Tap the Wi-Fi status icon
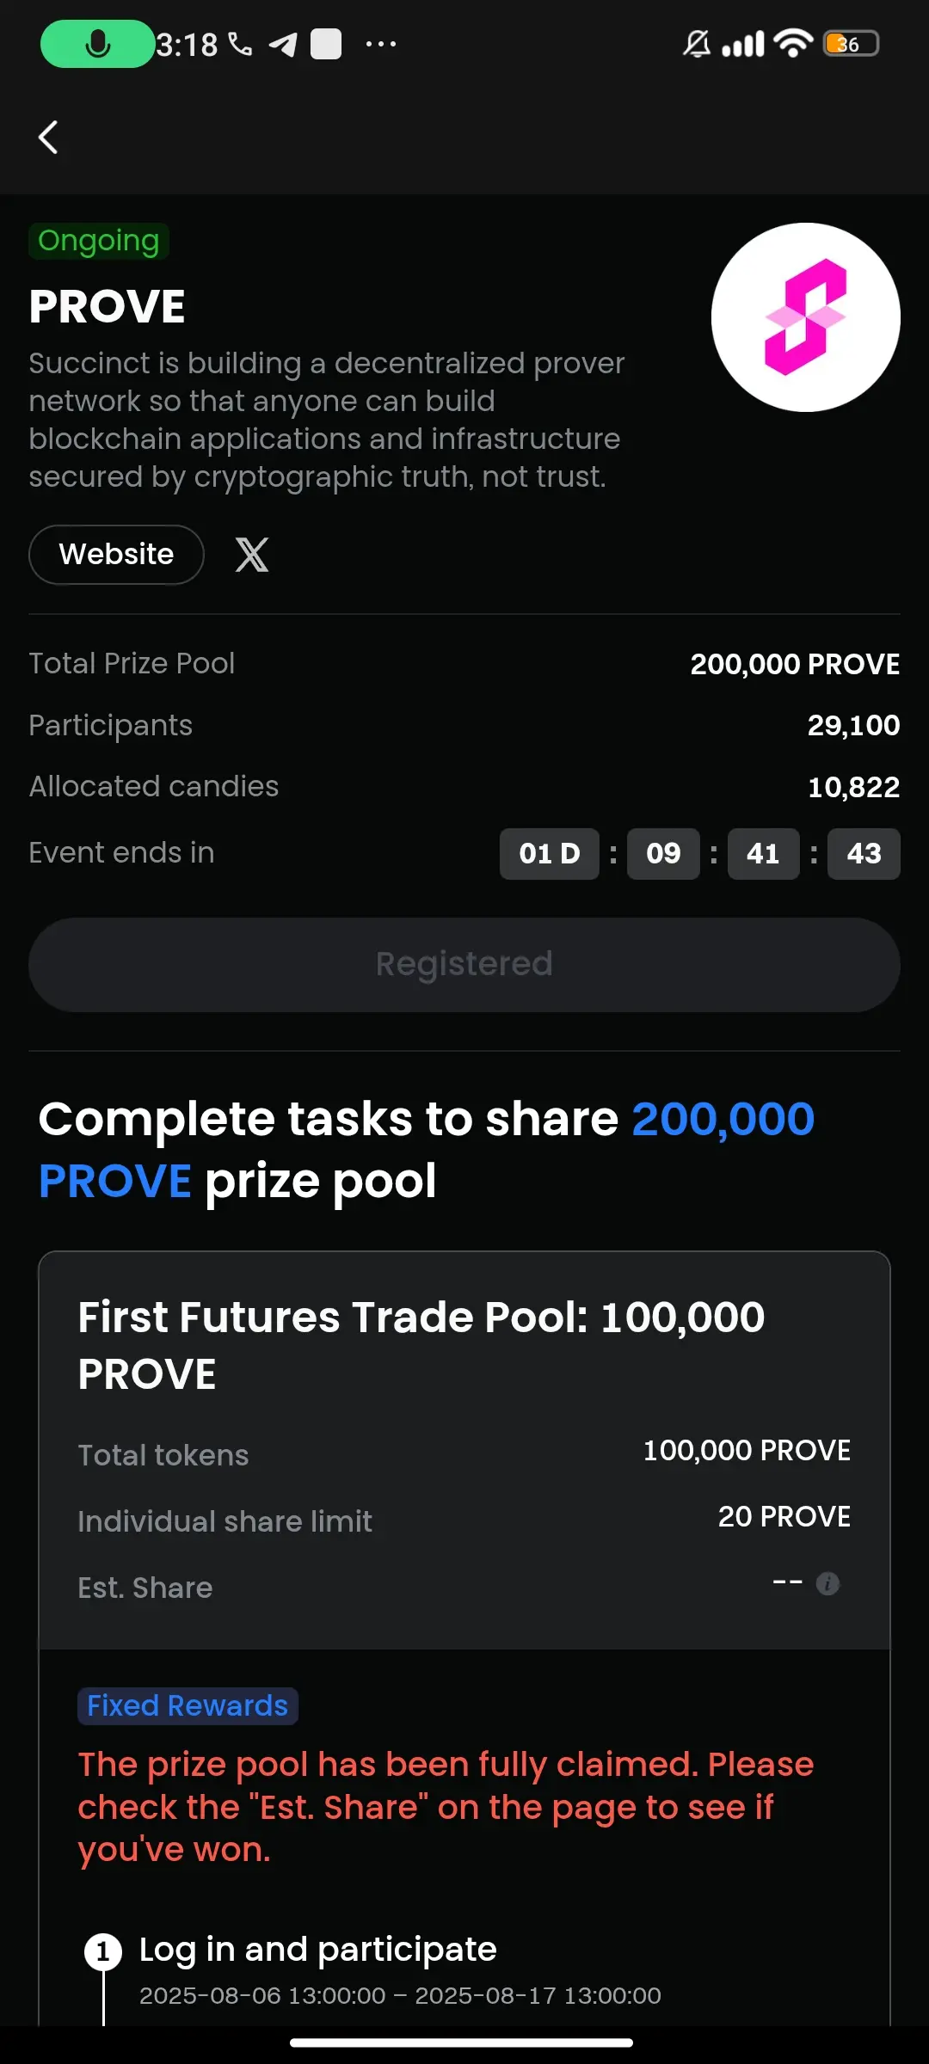Screen dimensions: 929x2064 (x=793, y=43)
